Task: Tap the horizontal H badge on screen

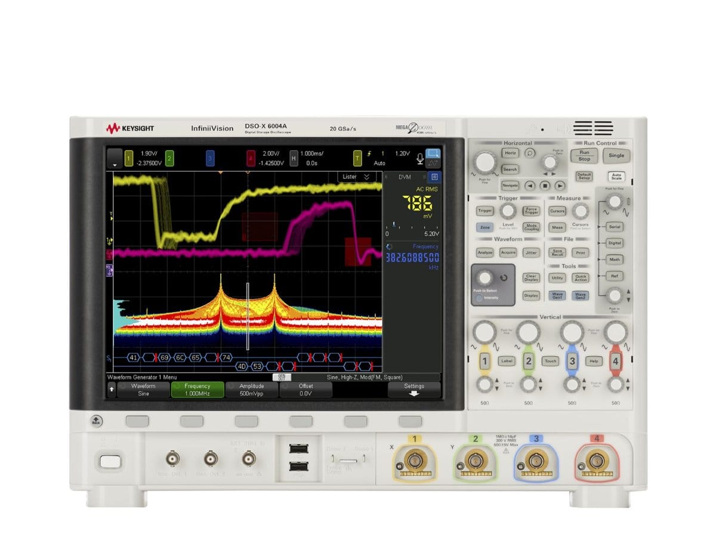Action: tap(294, 158)
